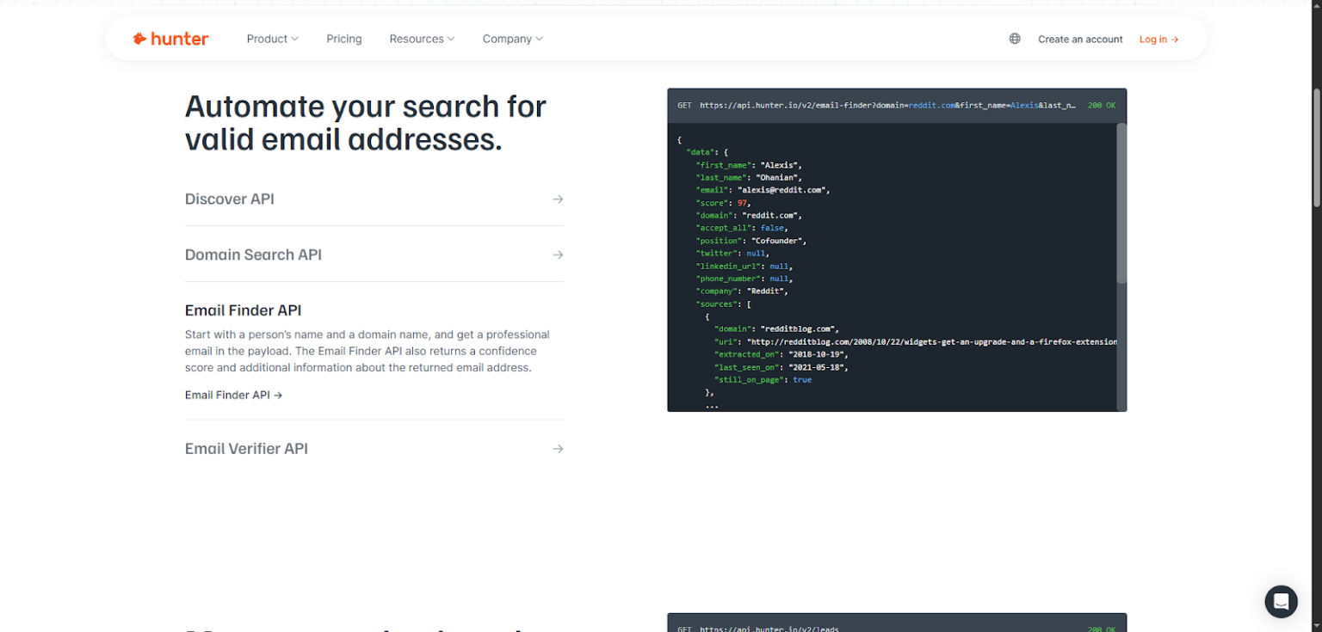Click the arrow next to Email Verifier API
Screen dimensions: 1322x632
click(558, 448)
